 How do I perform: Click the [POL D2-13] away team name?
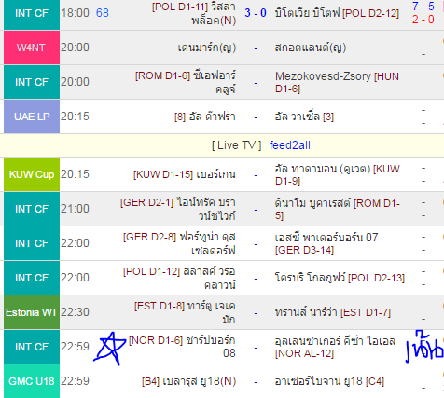tap(340, 278)
